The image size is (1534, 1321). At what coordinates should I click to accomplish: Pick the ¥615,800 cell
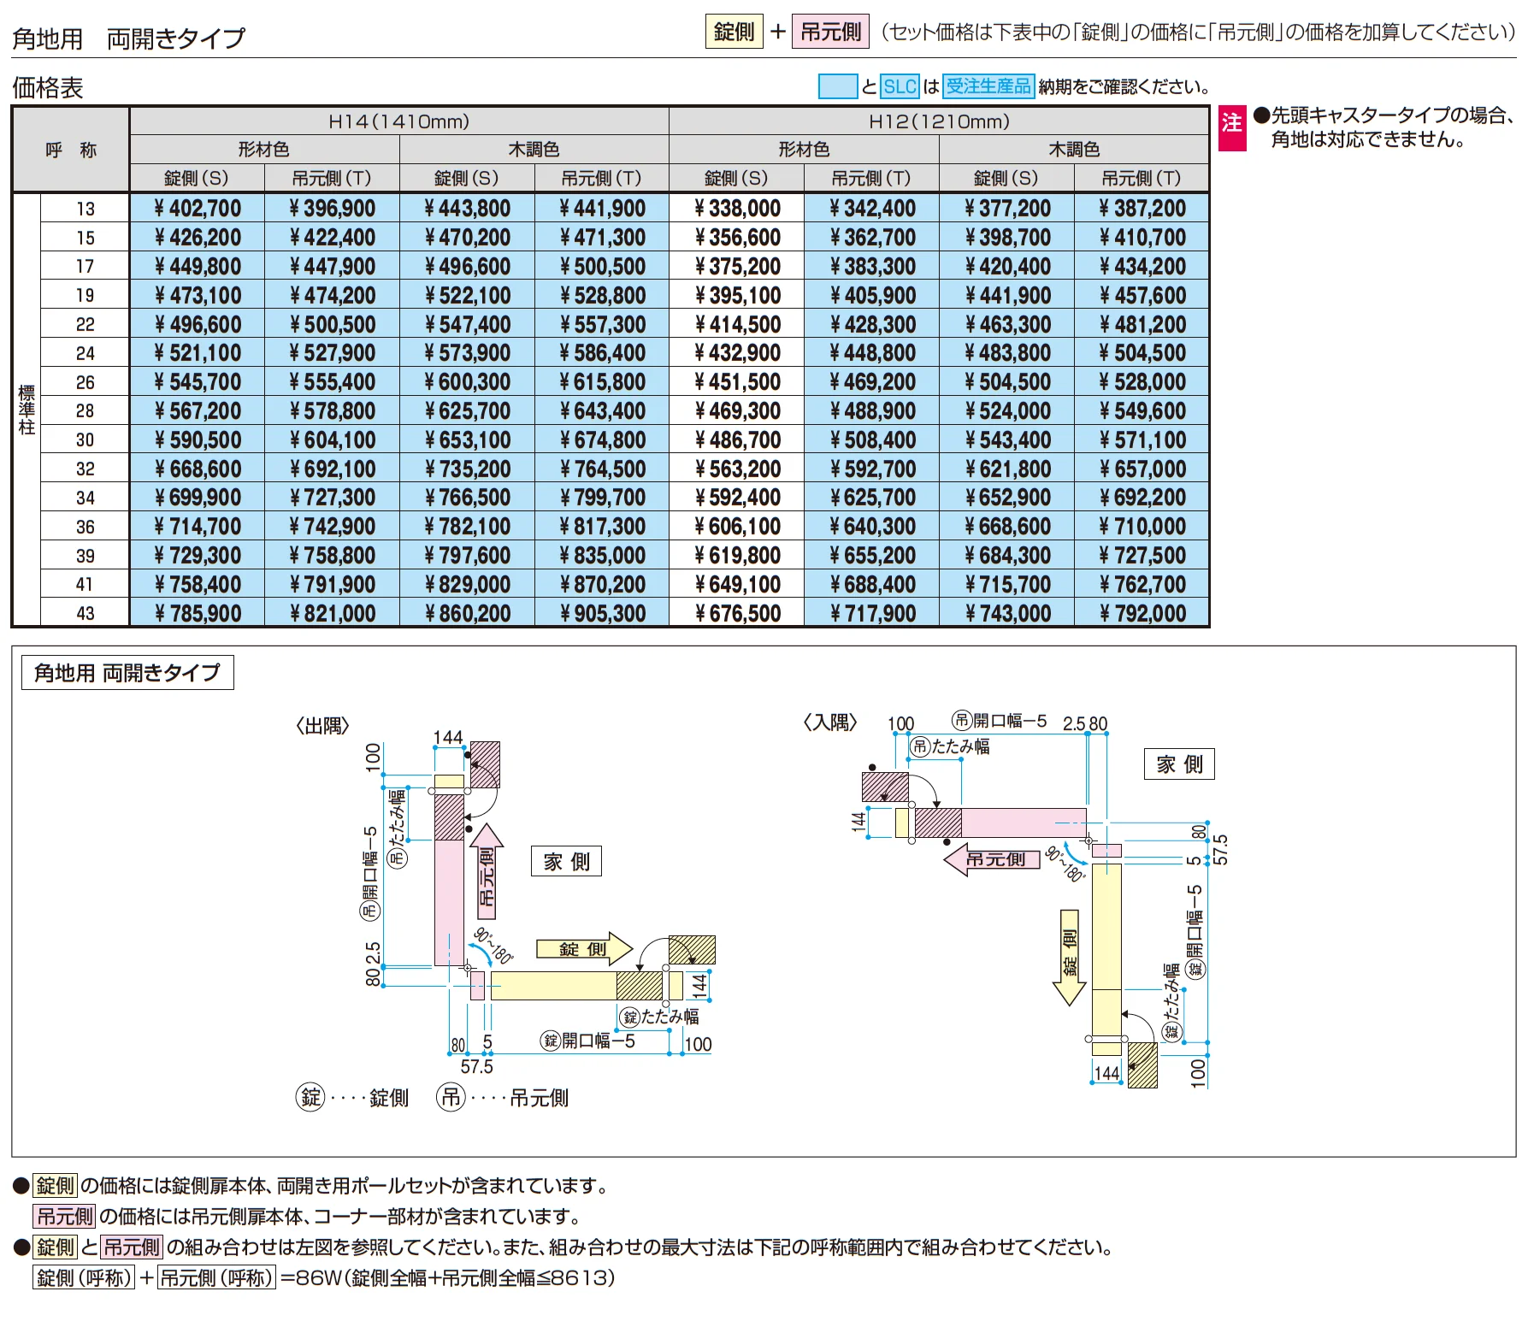pyautogui.click(x=603, y=382)
